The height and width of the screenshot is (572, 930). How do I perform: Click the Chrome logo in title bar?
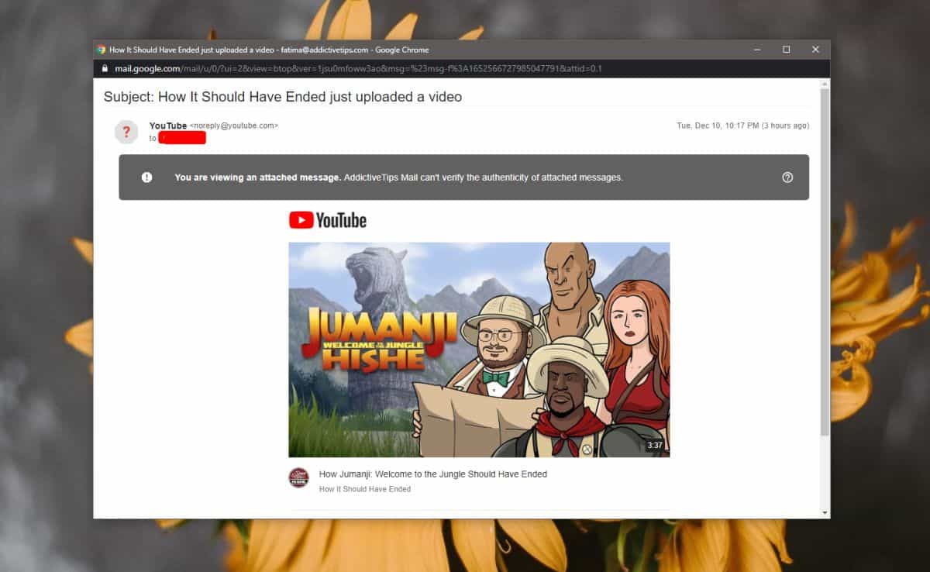[x=101, y=50]
